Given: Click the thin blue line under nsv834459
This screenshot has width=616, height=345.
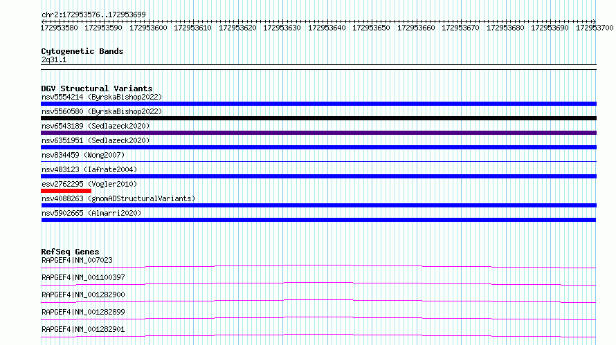Looking at the screenshot, I should (318, 161).
